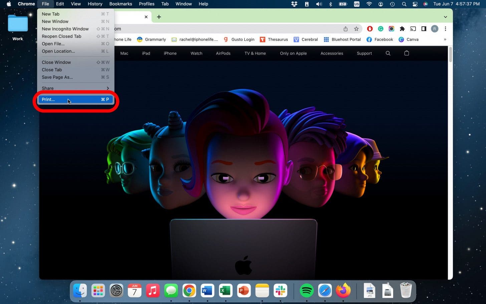The width and height of the screenshot is (486, 304).
Task: Expand the Share submenu arrow
Action: pos(107,89)
